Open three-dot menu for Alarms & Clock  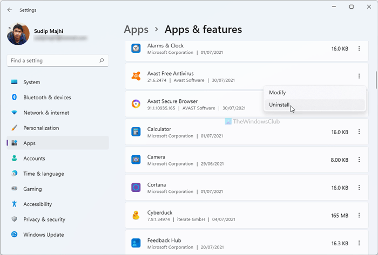point(359,49)
